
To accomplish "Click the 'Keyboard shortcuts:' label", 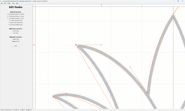I will point(16,12).
